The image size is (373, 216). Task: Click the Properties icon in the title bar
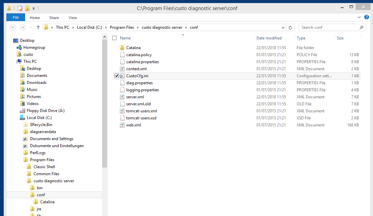pyautogui.click(x=20, y=8)
